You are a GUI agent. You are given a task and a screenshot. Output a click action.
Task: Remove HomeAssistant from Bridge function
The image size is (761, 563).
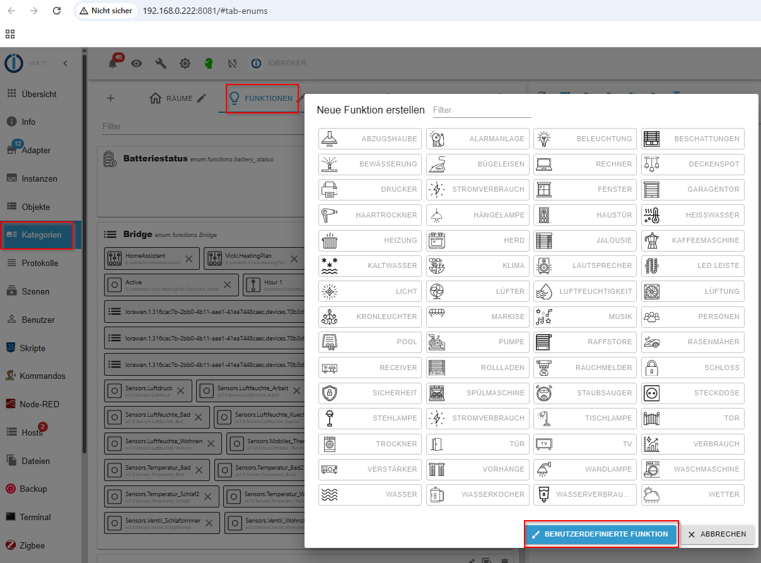tap(189, 258)
